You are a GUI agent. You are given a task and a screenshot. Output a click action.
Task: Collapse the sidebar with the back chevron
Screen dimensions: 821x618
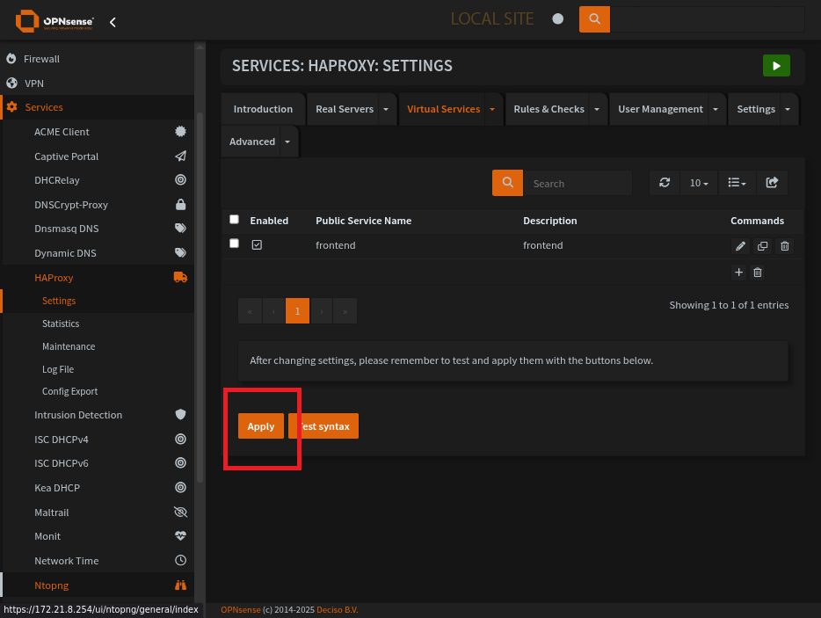click(113, 22)
